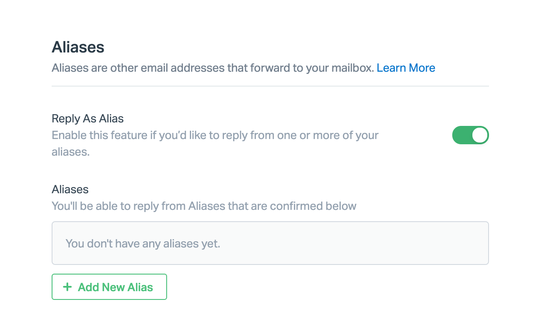The height and width of the screenshot is (334, 552).
Task: Click the "Add New Alias" button text
Action: (115, 287)
